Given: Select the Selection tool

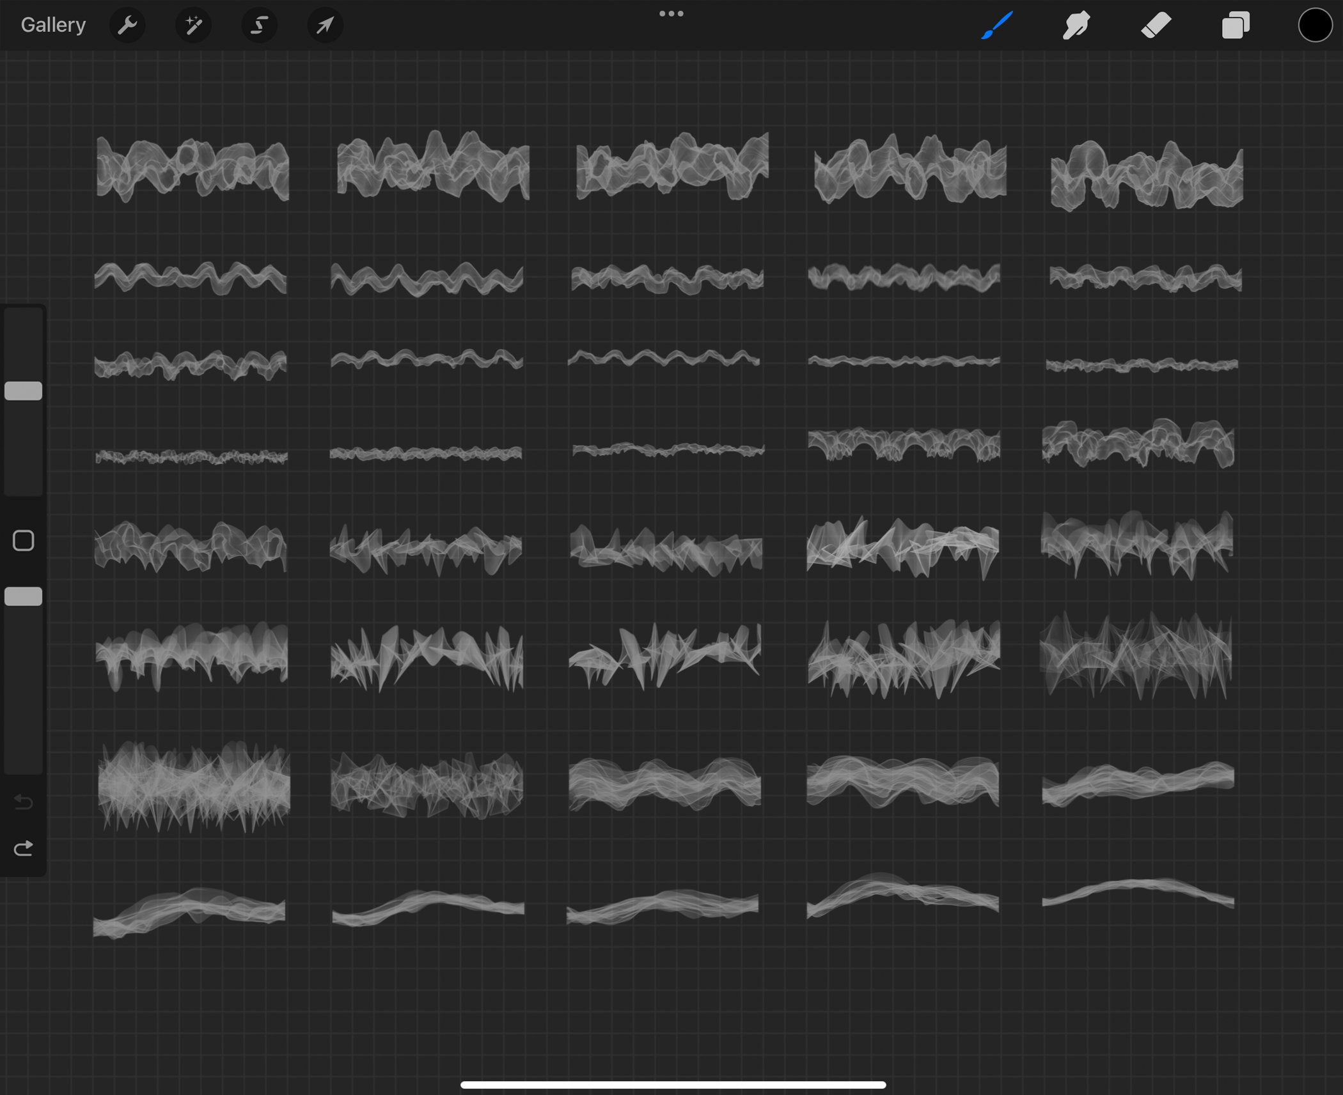Looking at the screenshot, I should point(259,26).
